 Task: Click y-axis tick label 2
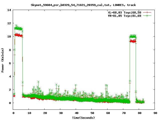click(x=10, y=90)
